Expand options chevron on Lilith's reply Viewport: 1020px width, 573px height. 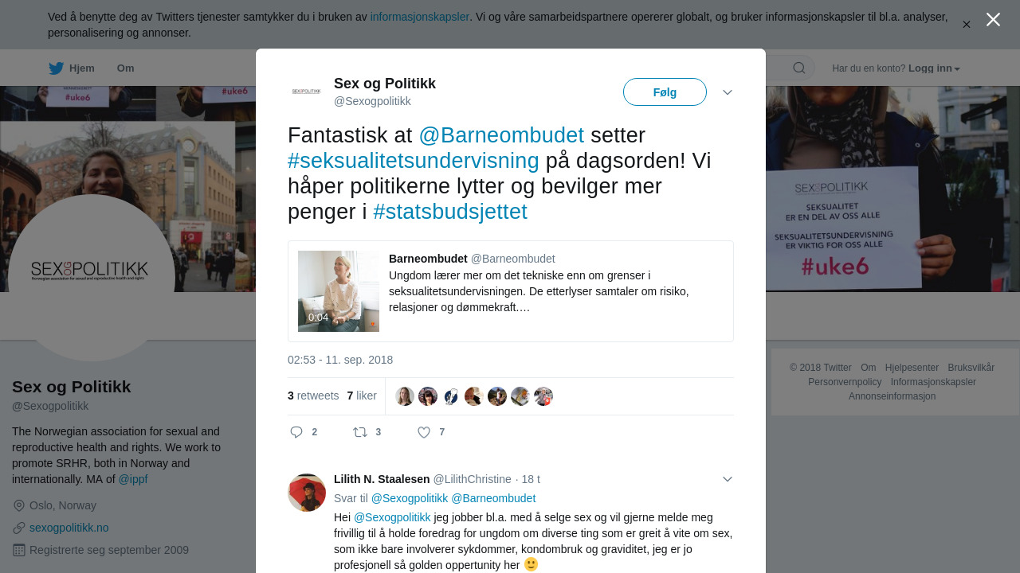(x=728, y=479)
